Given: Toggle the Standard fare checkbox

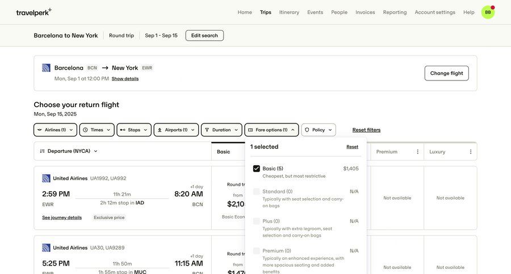Looking at the screenshot, I should click(x=257, y=192).
